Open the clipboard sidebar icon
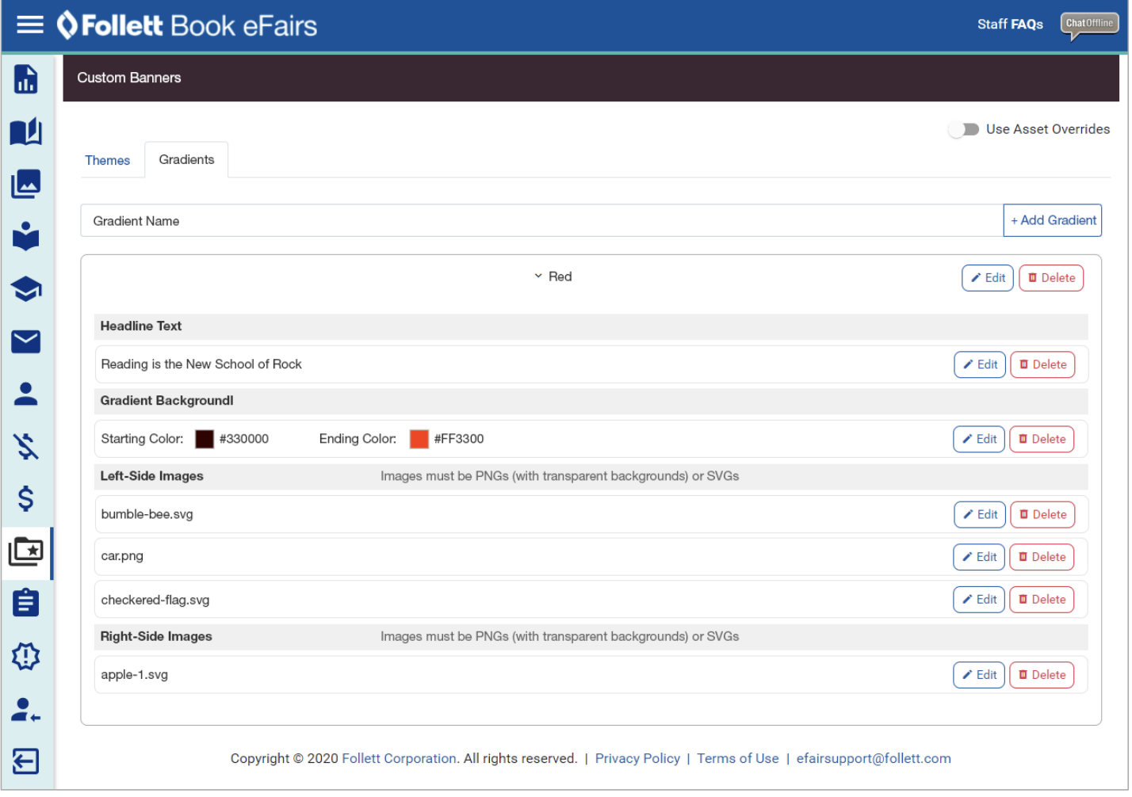Viewport: 1132px width, 797px height. click(26, 604)
